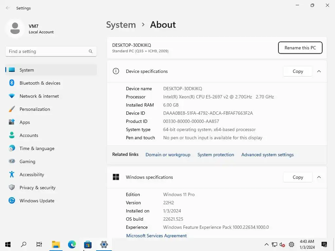Open Microsoft Store from the taskbar
Screen dimensions: 335x251
click(88, 244)
